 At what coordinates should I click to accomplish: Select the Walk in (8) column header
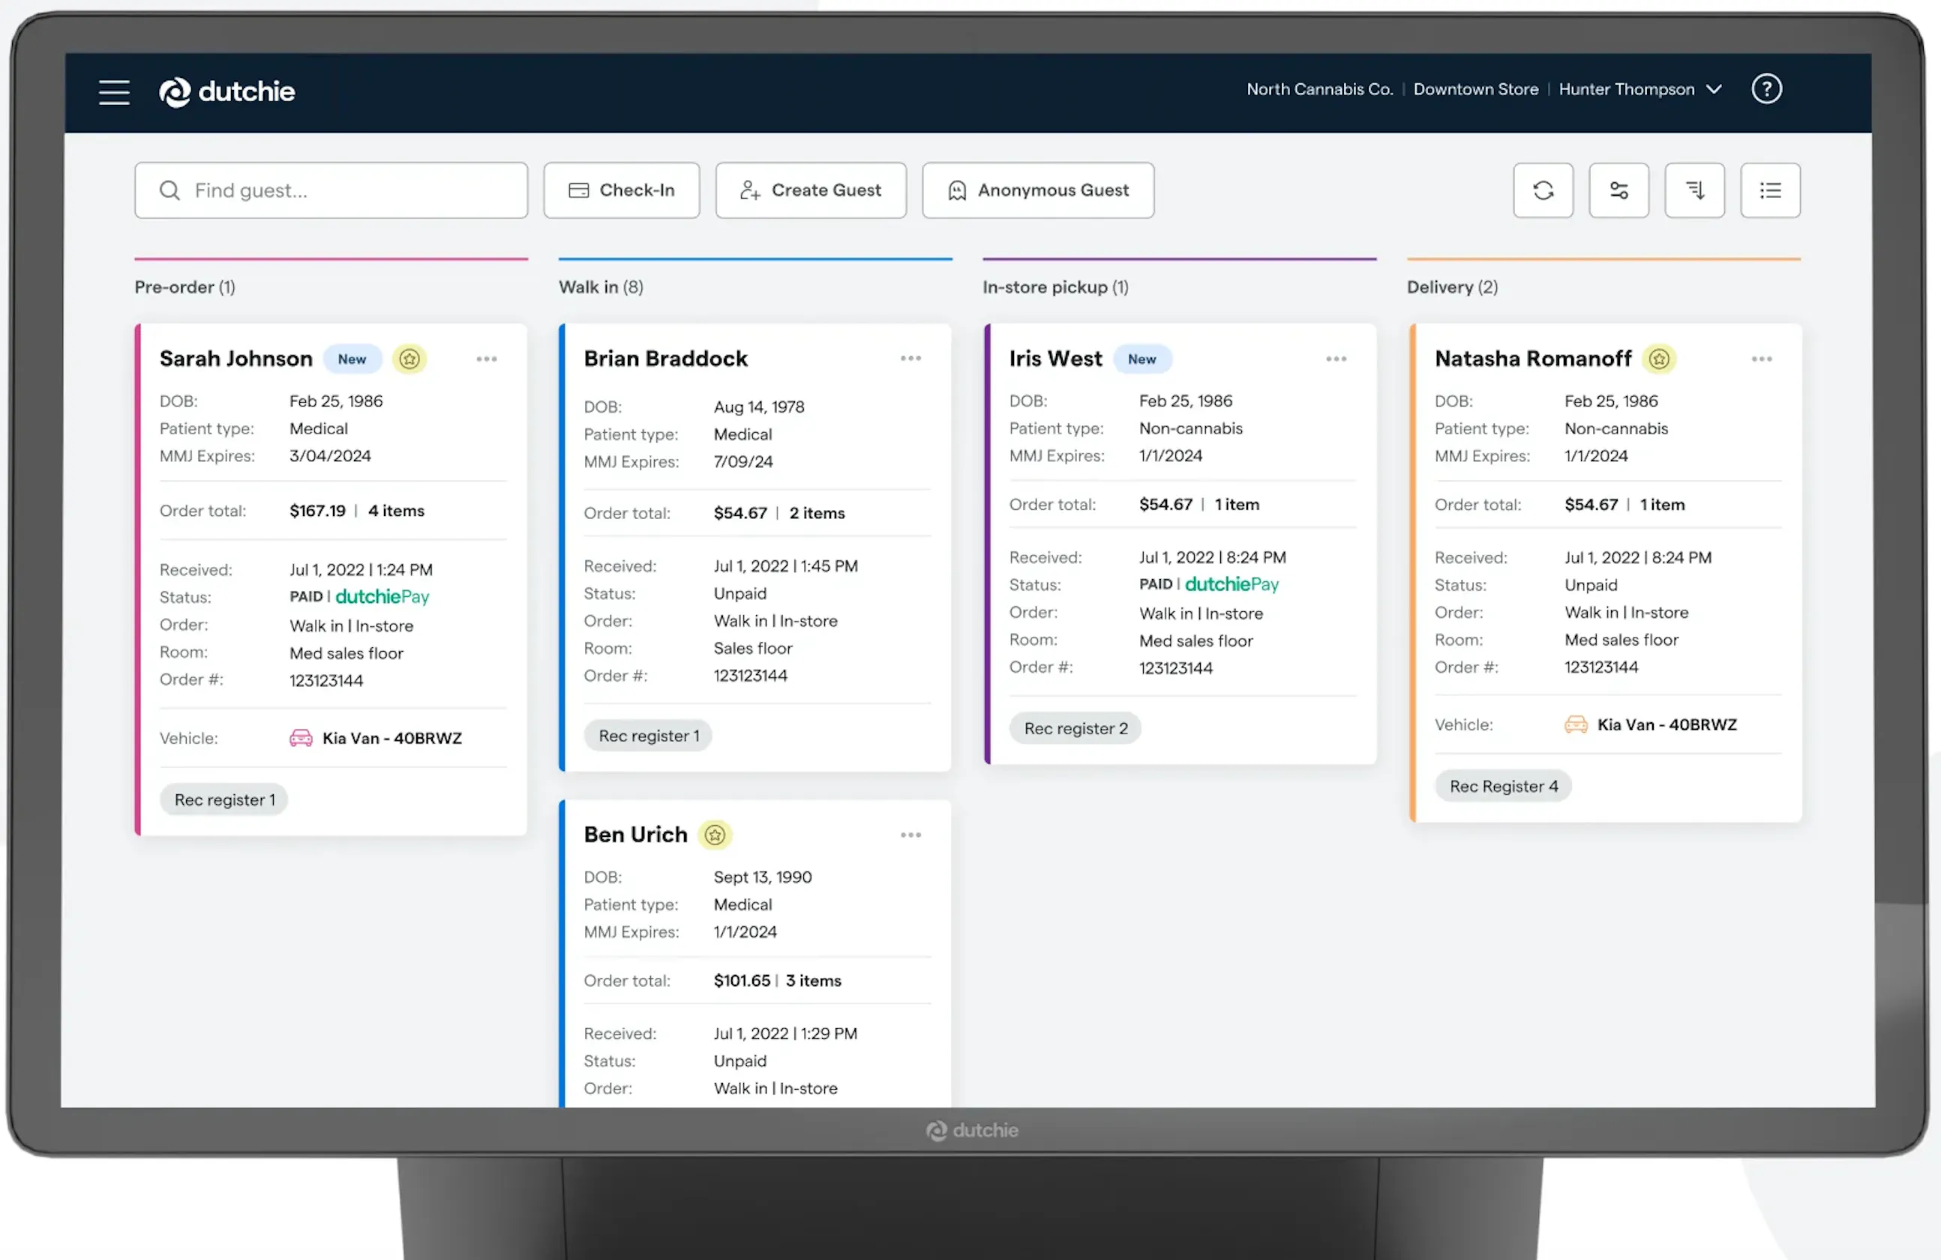click(601, 287)
